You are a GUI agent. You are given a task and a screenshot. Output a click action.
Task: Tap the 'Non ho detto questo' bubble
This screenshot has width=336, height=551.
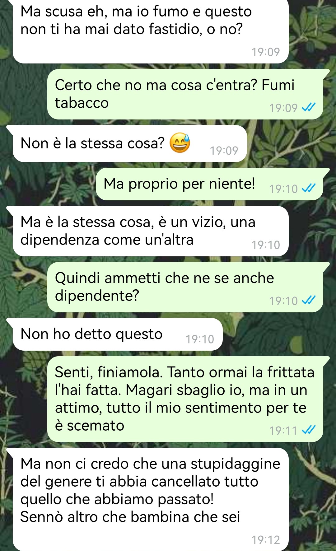(x=118, y=334)
